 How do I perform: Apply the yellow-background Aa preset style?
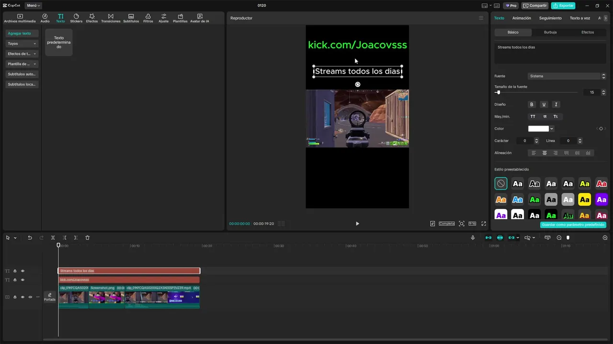[x=585, y=200]
